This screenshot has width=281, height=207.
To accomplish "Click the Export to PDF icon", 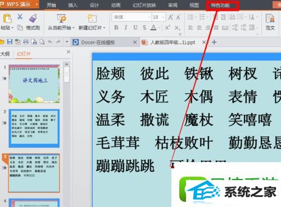I will pos(18,42).
